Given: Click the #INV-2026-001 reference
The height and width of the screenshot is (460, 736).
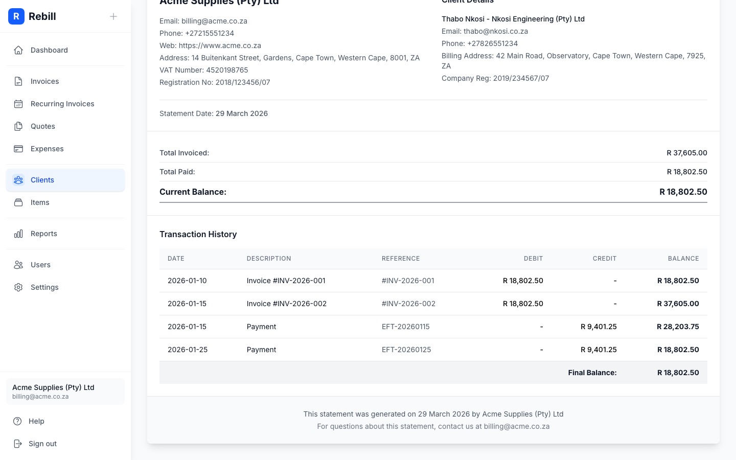Looking at the screenshot, I should pyautogui.click(x=408, y=281).
